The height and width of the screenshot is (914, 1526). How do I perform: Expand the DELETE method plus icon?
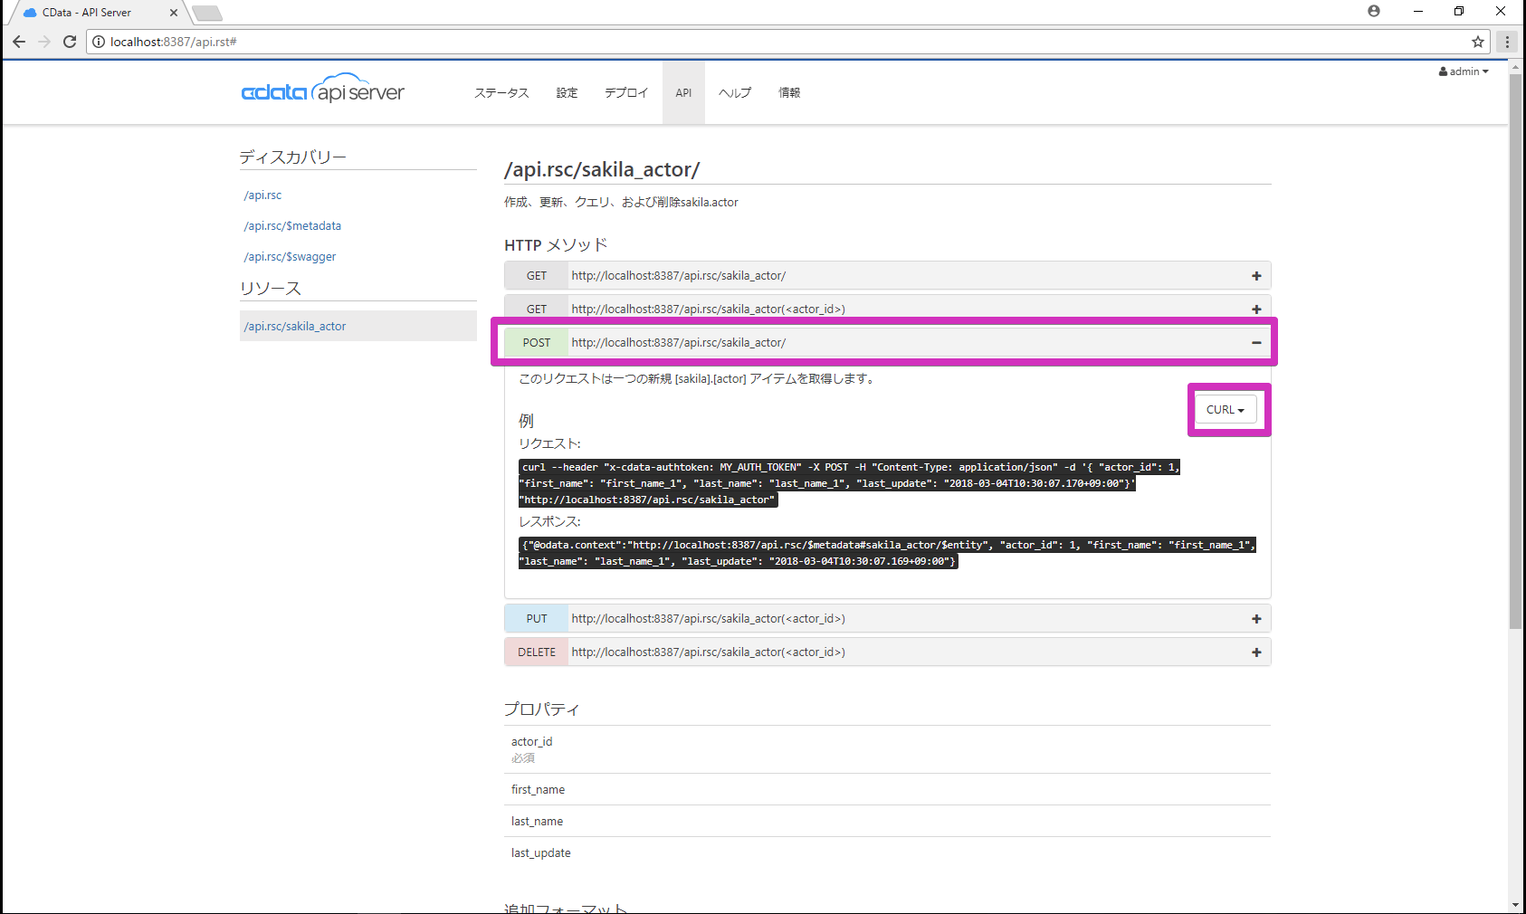(1256, 652)
